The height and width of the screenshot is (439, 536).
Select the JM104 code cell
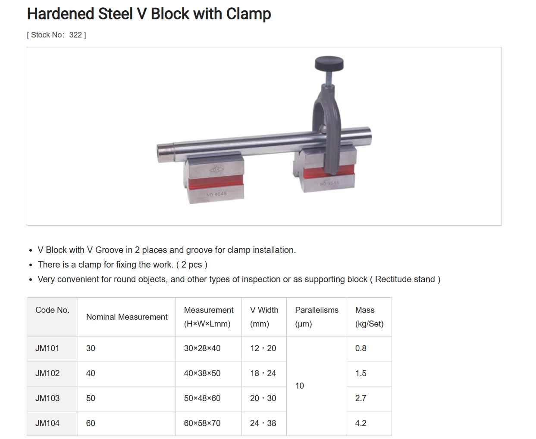[52, 423]
